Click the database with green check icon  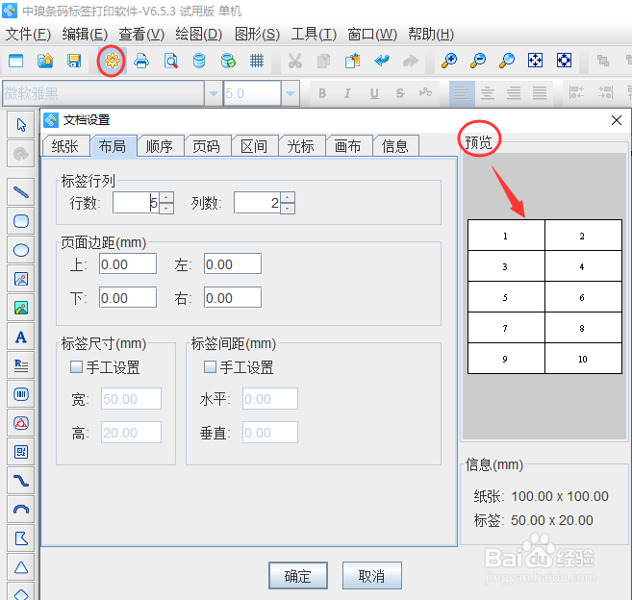coord(228,61)
